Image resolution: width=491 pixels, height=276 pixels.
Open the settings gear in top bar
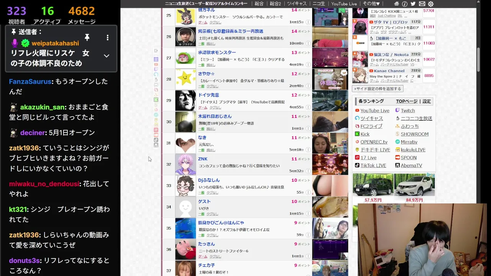point(431,4)
